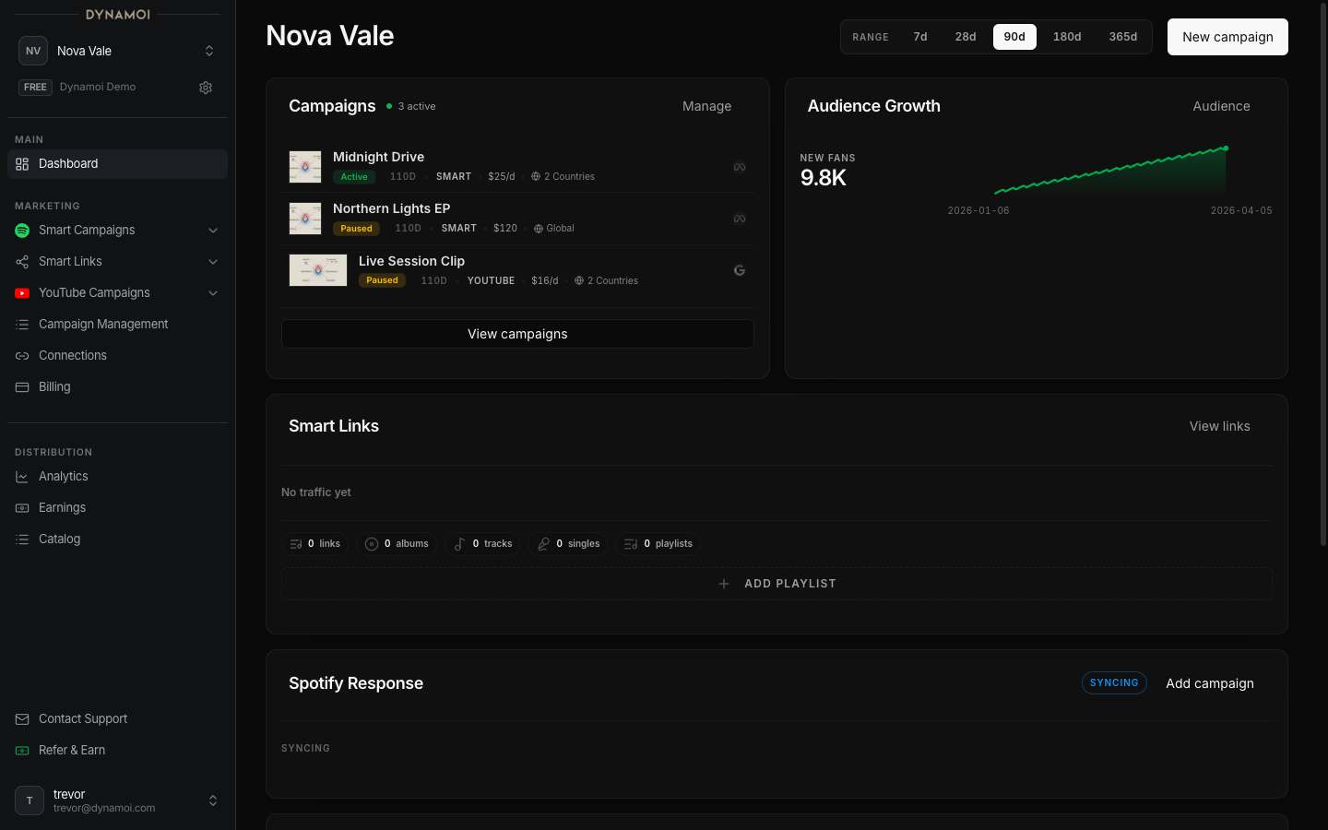Click the Audience link

coord(1221,106)
